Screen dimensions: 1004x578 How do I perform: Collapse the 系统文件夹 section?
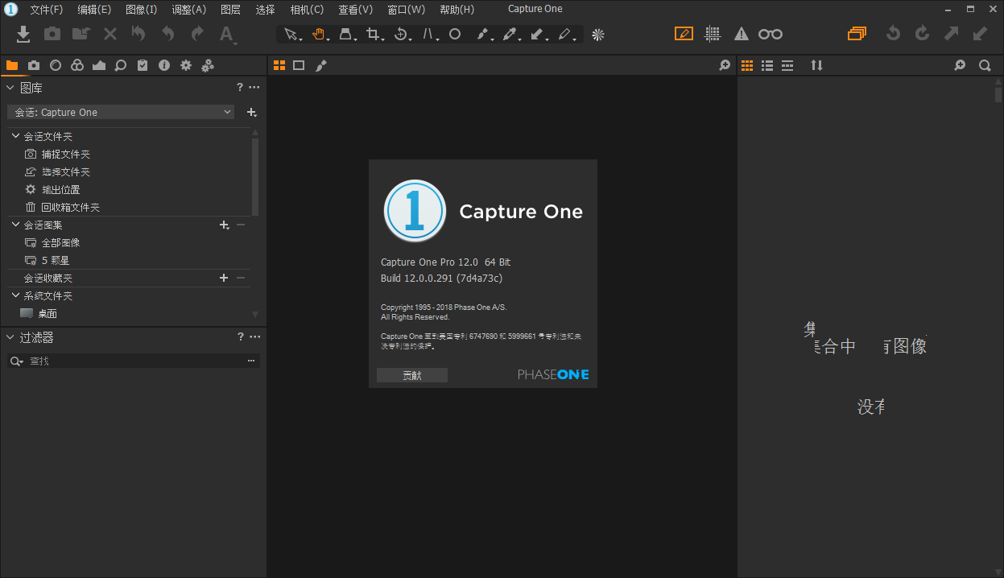15,296
